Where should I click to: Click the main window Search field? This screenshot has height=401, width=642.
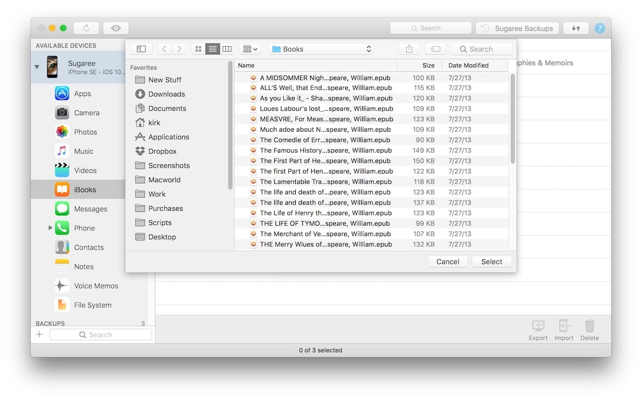[431, 28]
